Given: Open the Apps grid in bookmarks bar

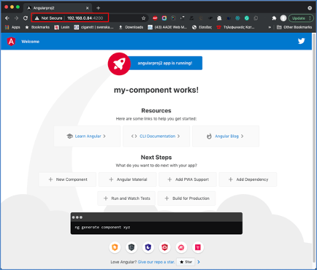Looking at the screenshot, I should (12, 27).
